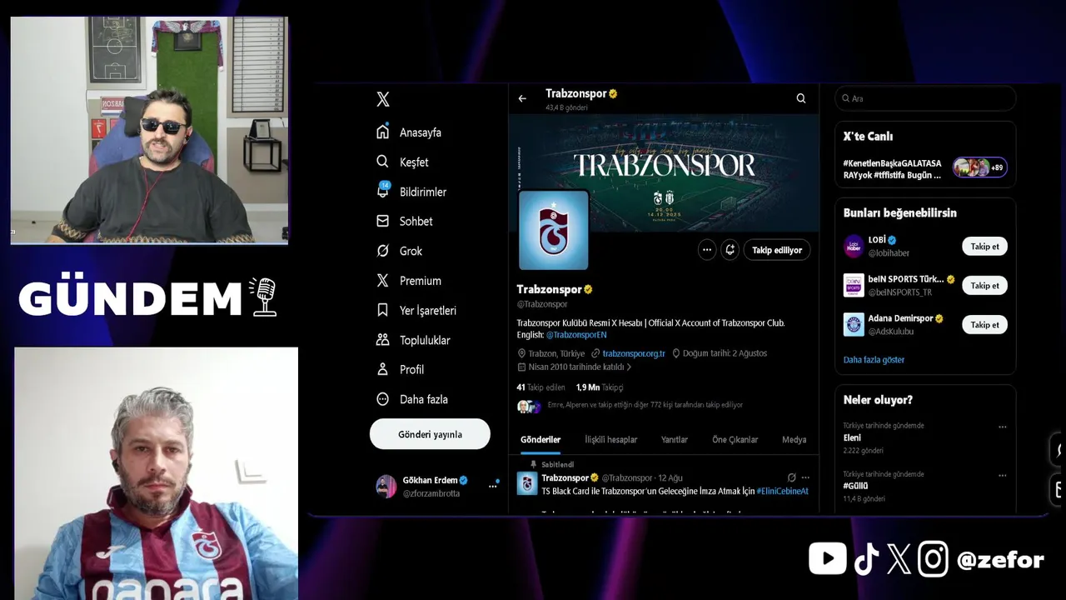
Task: Select the Yanıtlar tab
Action: [x=675, y=439]
